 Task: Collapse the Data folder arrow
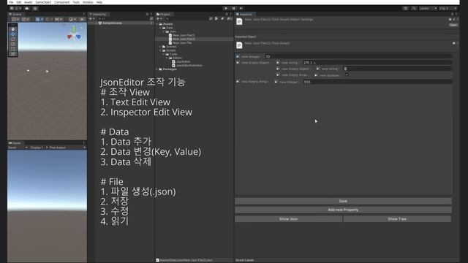tap(160, 28)
